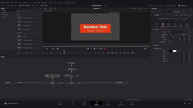This screenshot has width=193, height=108.
Task: Expand the LUTs tree category
Action: (1, 17)
